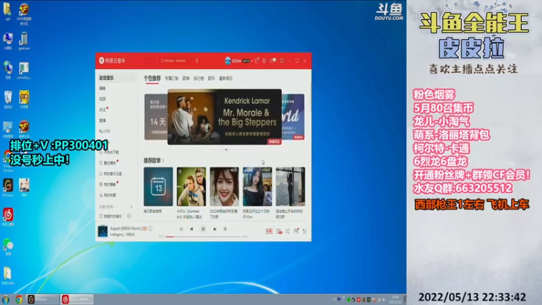The width and height of the screenshot is (542, 305).
Task: Open the play queue list icon
Action: (x=304, y=231)
